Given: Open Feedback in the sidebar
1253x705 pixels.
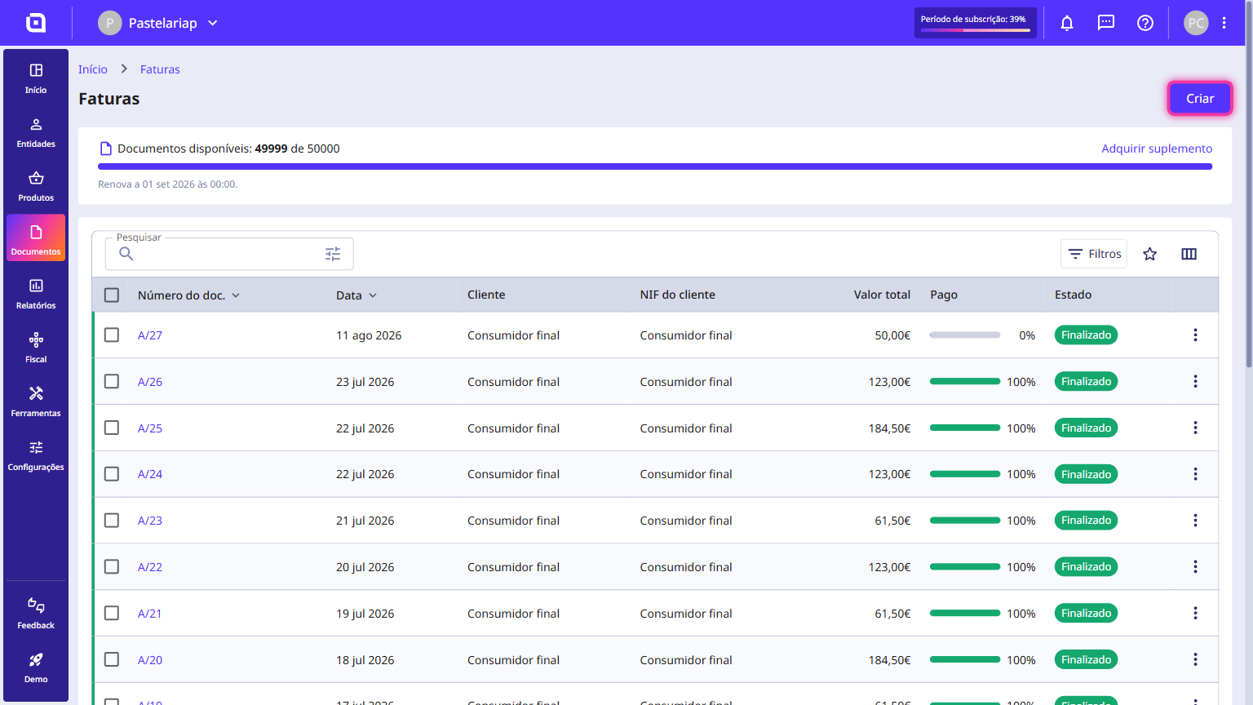Looking at the screenshot, I should (x=36, y=614).
